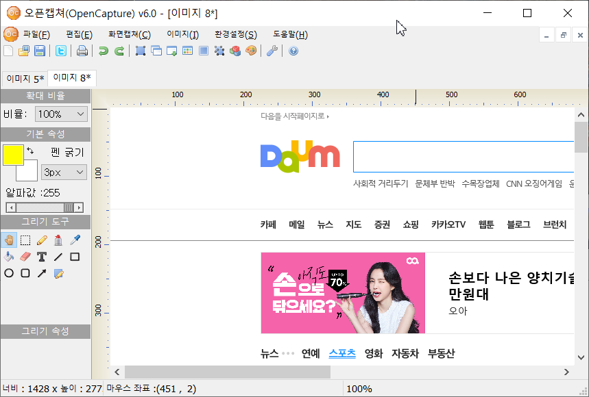Click the Daum search box in the image
The image size is (589, 397).
tap(464, 157)
